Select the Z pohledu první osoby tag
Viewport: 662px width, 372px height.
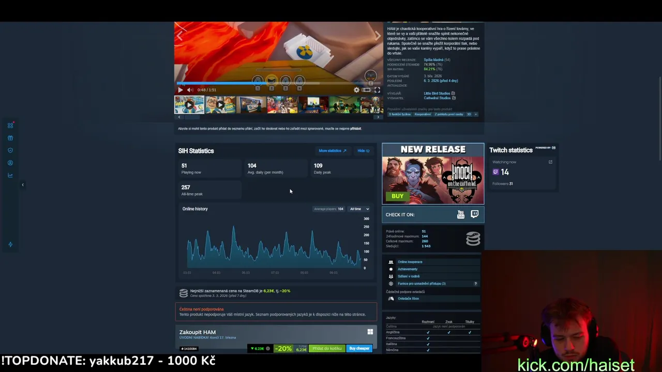pos(449,114)
